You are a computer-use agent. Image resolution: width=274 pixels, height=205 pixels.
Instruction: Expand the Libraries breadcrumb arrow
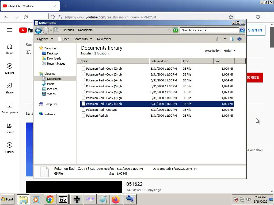pyautogui.click(x=76, y=30)
